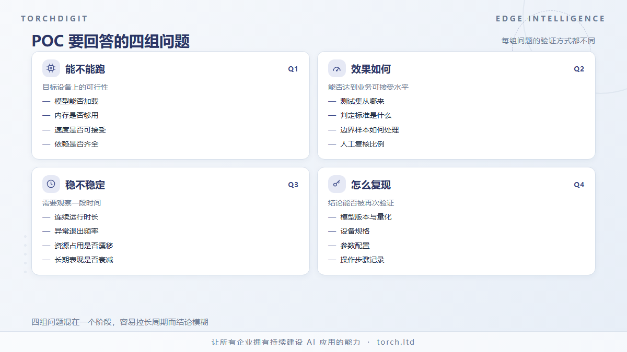Select the list item 操作步骤记录
This screenshot has width=627, height=352.
pyautogui.click(x=362, y=260)
